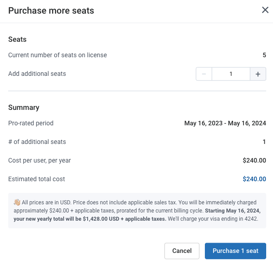Decrease additional seats with minus button
Viewport: 273px width, 267px height.
[204, 74]
